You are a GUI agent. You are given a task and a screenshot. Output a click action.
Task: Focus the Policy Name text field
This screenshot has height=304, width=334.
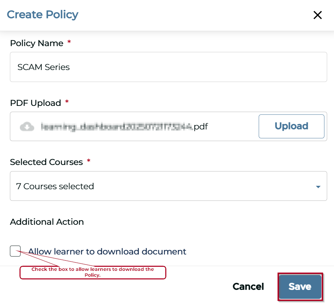[168, 67]
